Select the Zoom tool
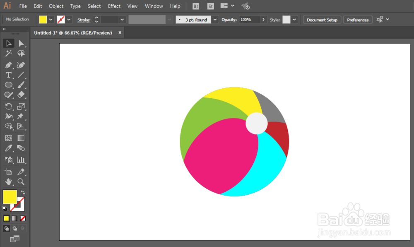414x247 pixels. [x=21, y=182]
